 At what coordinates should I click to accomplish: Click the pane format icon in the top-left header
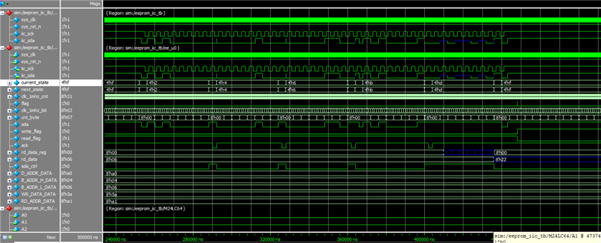point(3,3)
